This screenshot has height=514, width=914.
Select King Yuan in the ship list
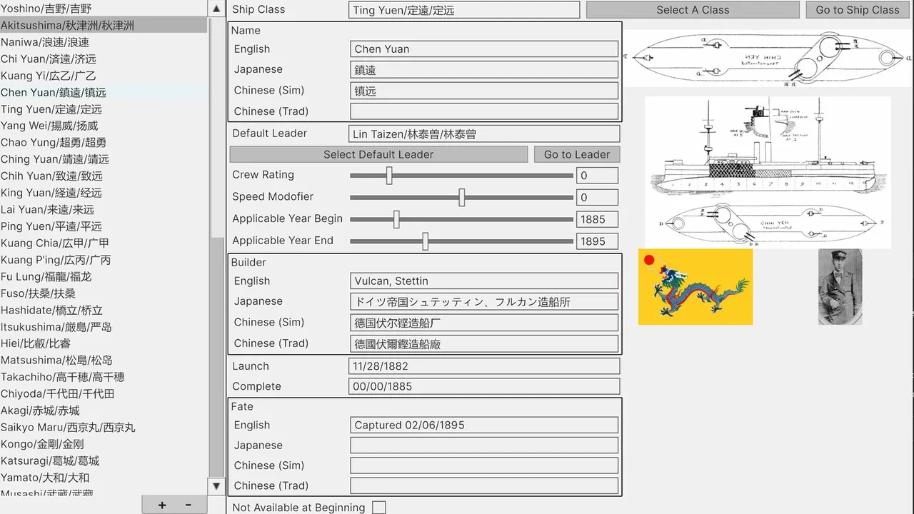104,193
